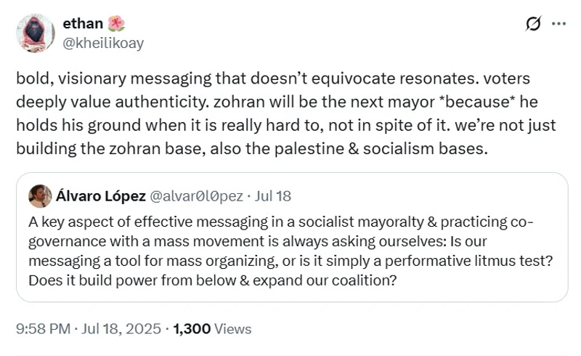The width and height of the screenshot is (581, 356).
Task: Click the hibiscus emoji beside ethan
Action: click(116, 24)
